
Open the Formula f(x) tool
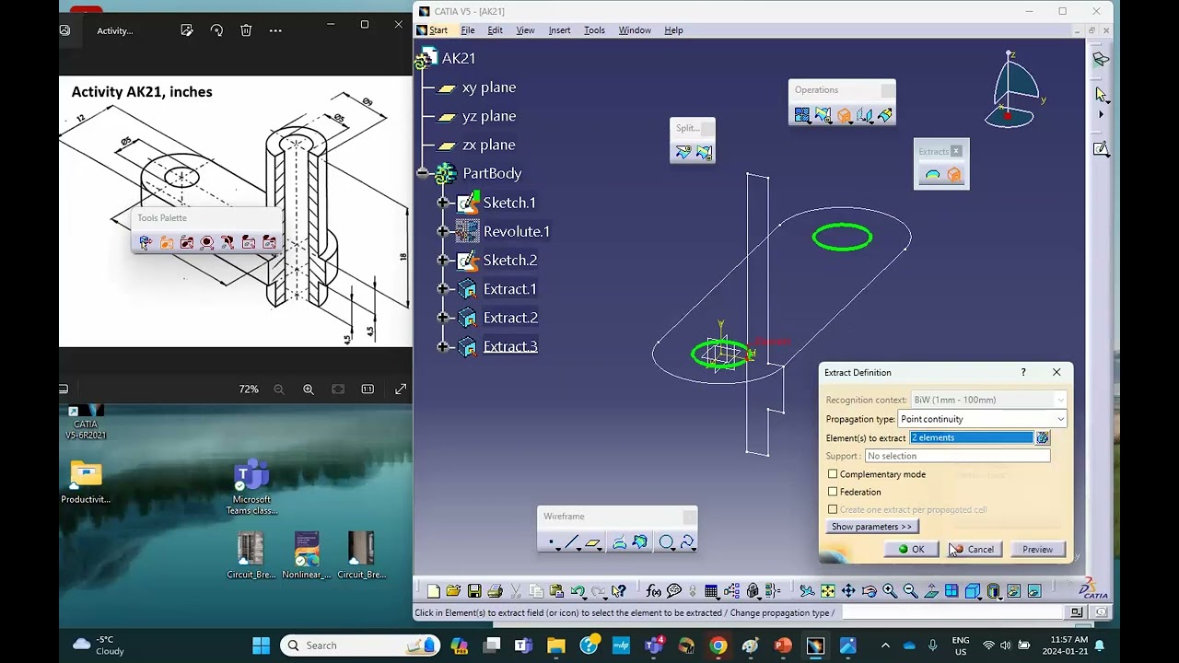coord(653,591)
